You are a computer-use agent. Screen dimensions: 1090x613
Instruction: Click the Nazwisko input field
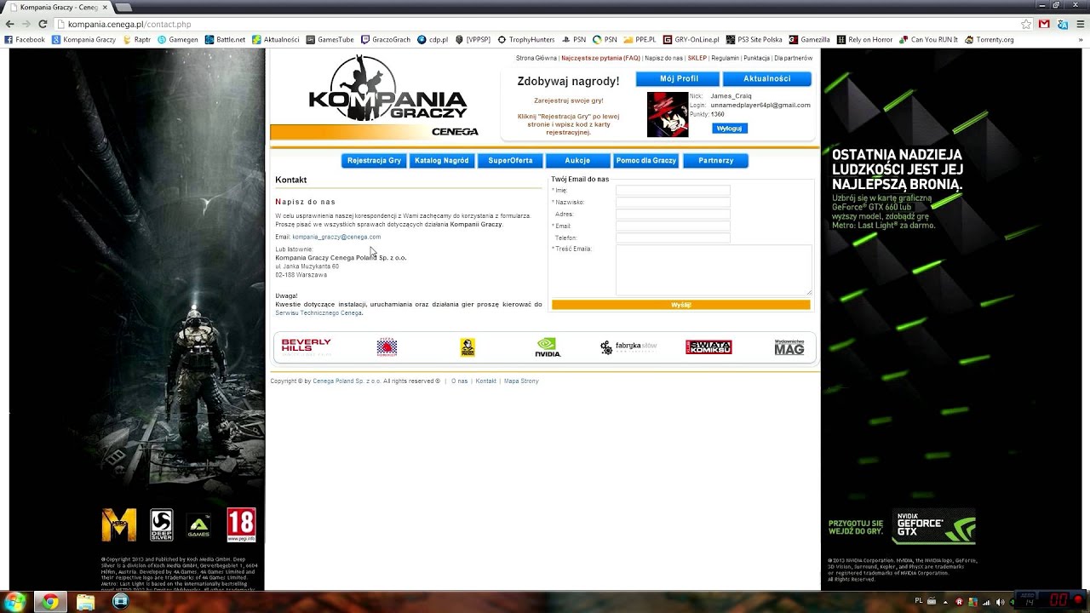pos(673,203)
